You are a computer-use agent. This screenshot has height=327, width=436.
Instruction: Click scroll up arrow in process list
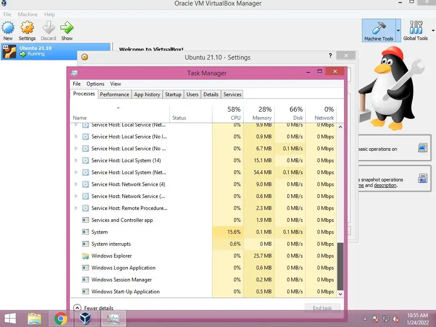pos(340,127)
